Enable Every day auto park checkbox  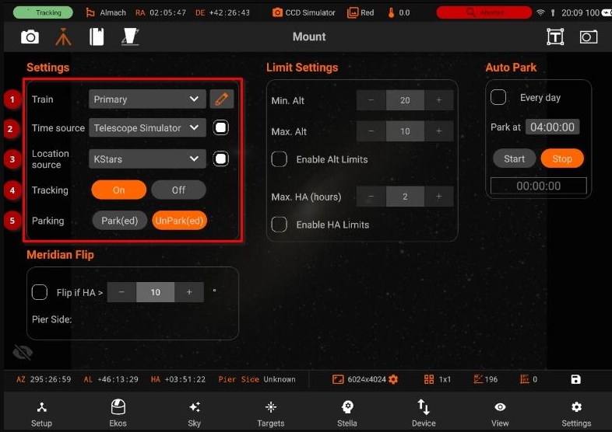pyautogui.click(x=498, y=97)
